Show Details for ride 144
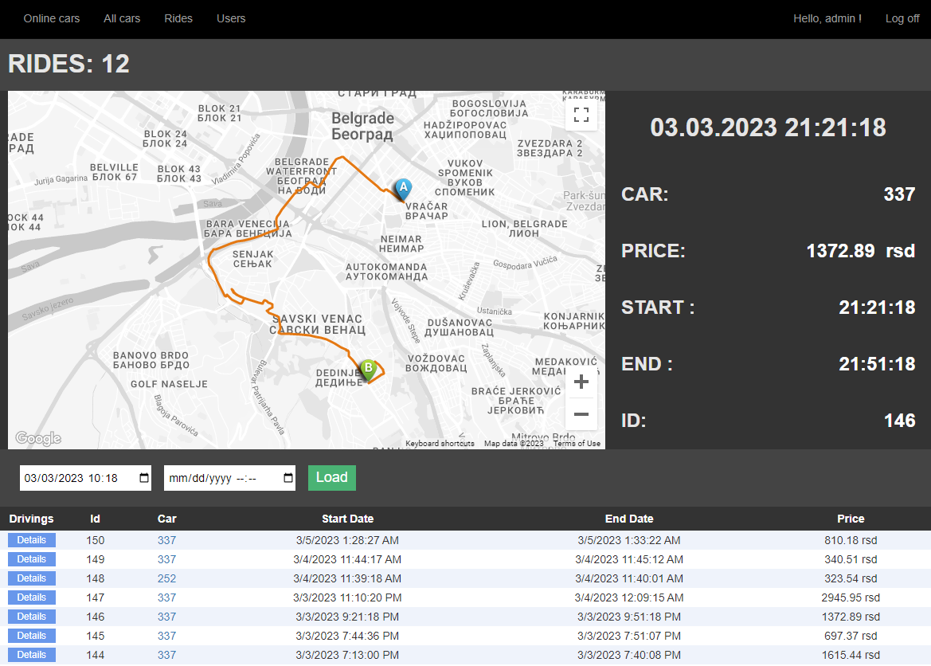931x666 pixels. click(32, 655)
